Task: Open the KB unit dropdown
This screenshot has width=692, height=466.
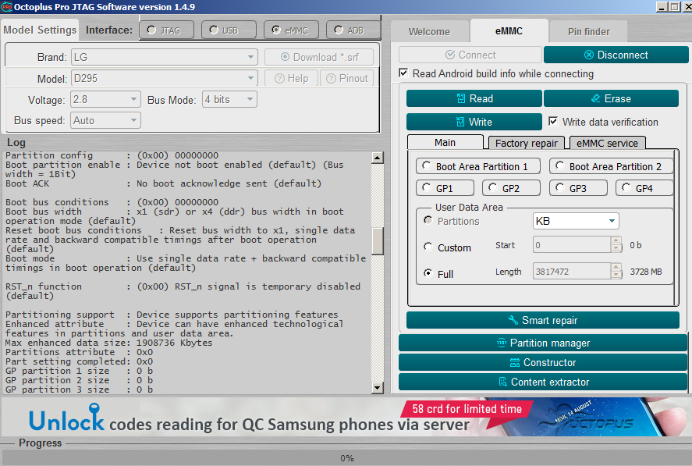Action: (x=576, y=221)
